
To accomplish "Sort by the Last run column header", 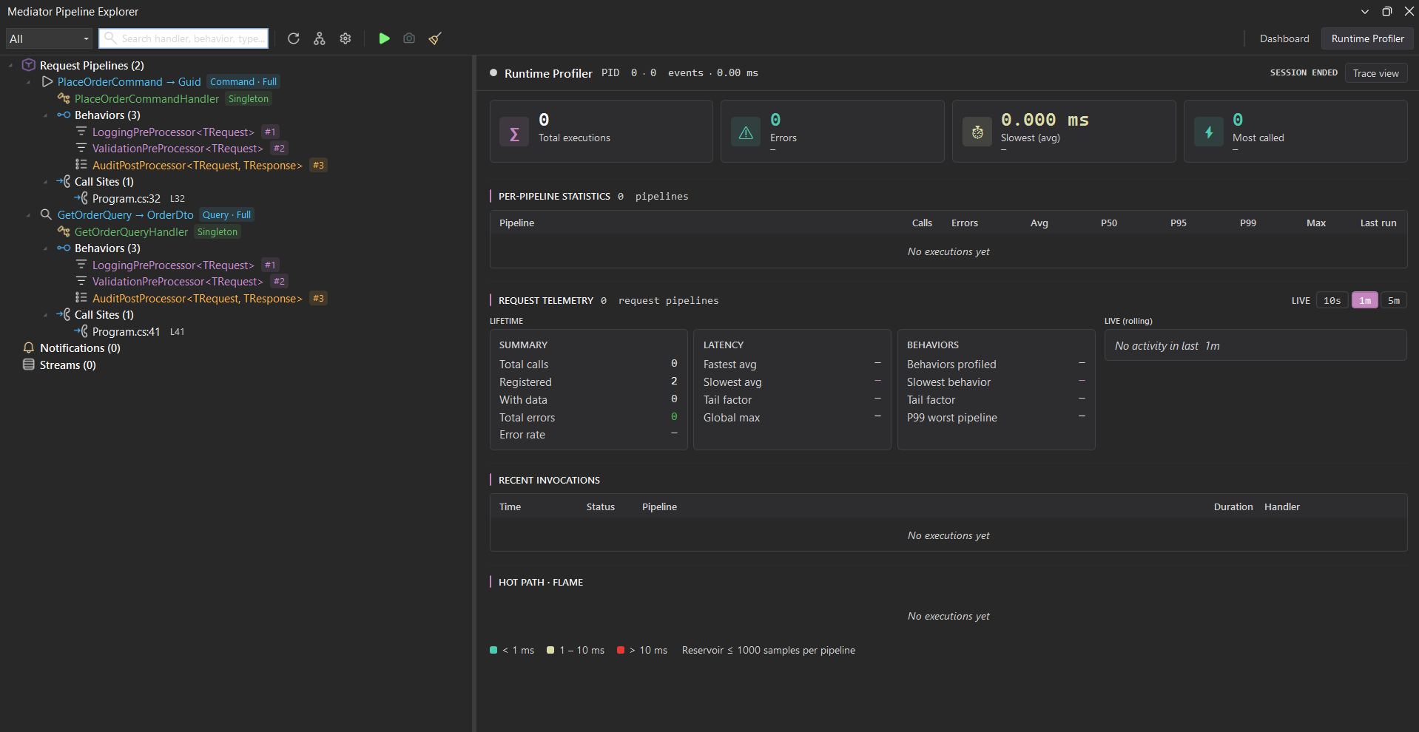I will (x=1378, y=223).
